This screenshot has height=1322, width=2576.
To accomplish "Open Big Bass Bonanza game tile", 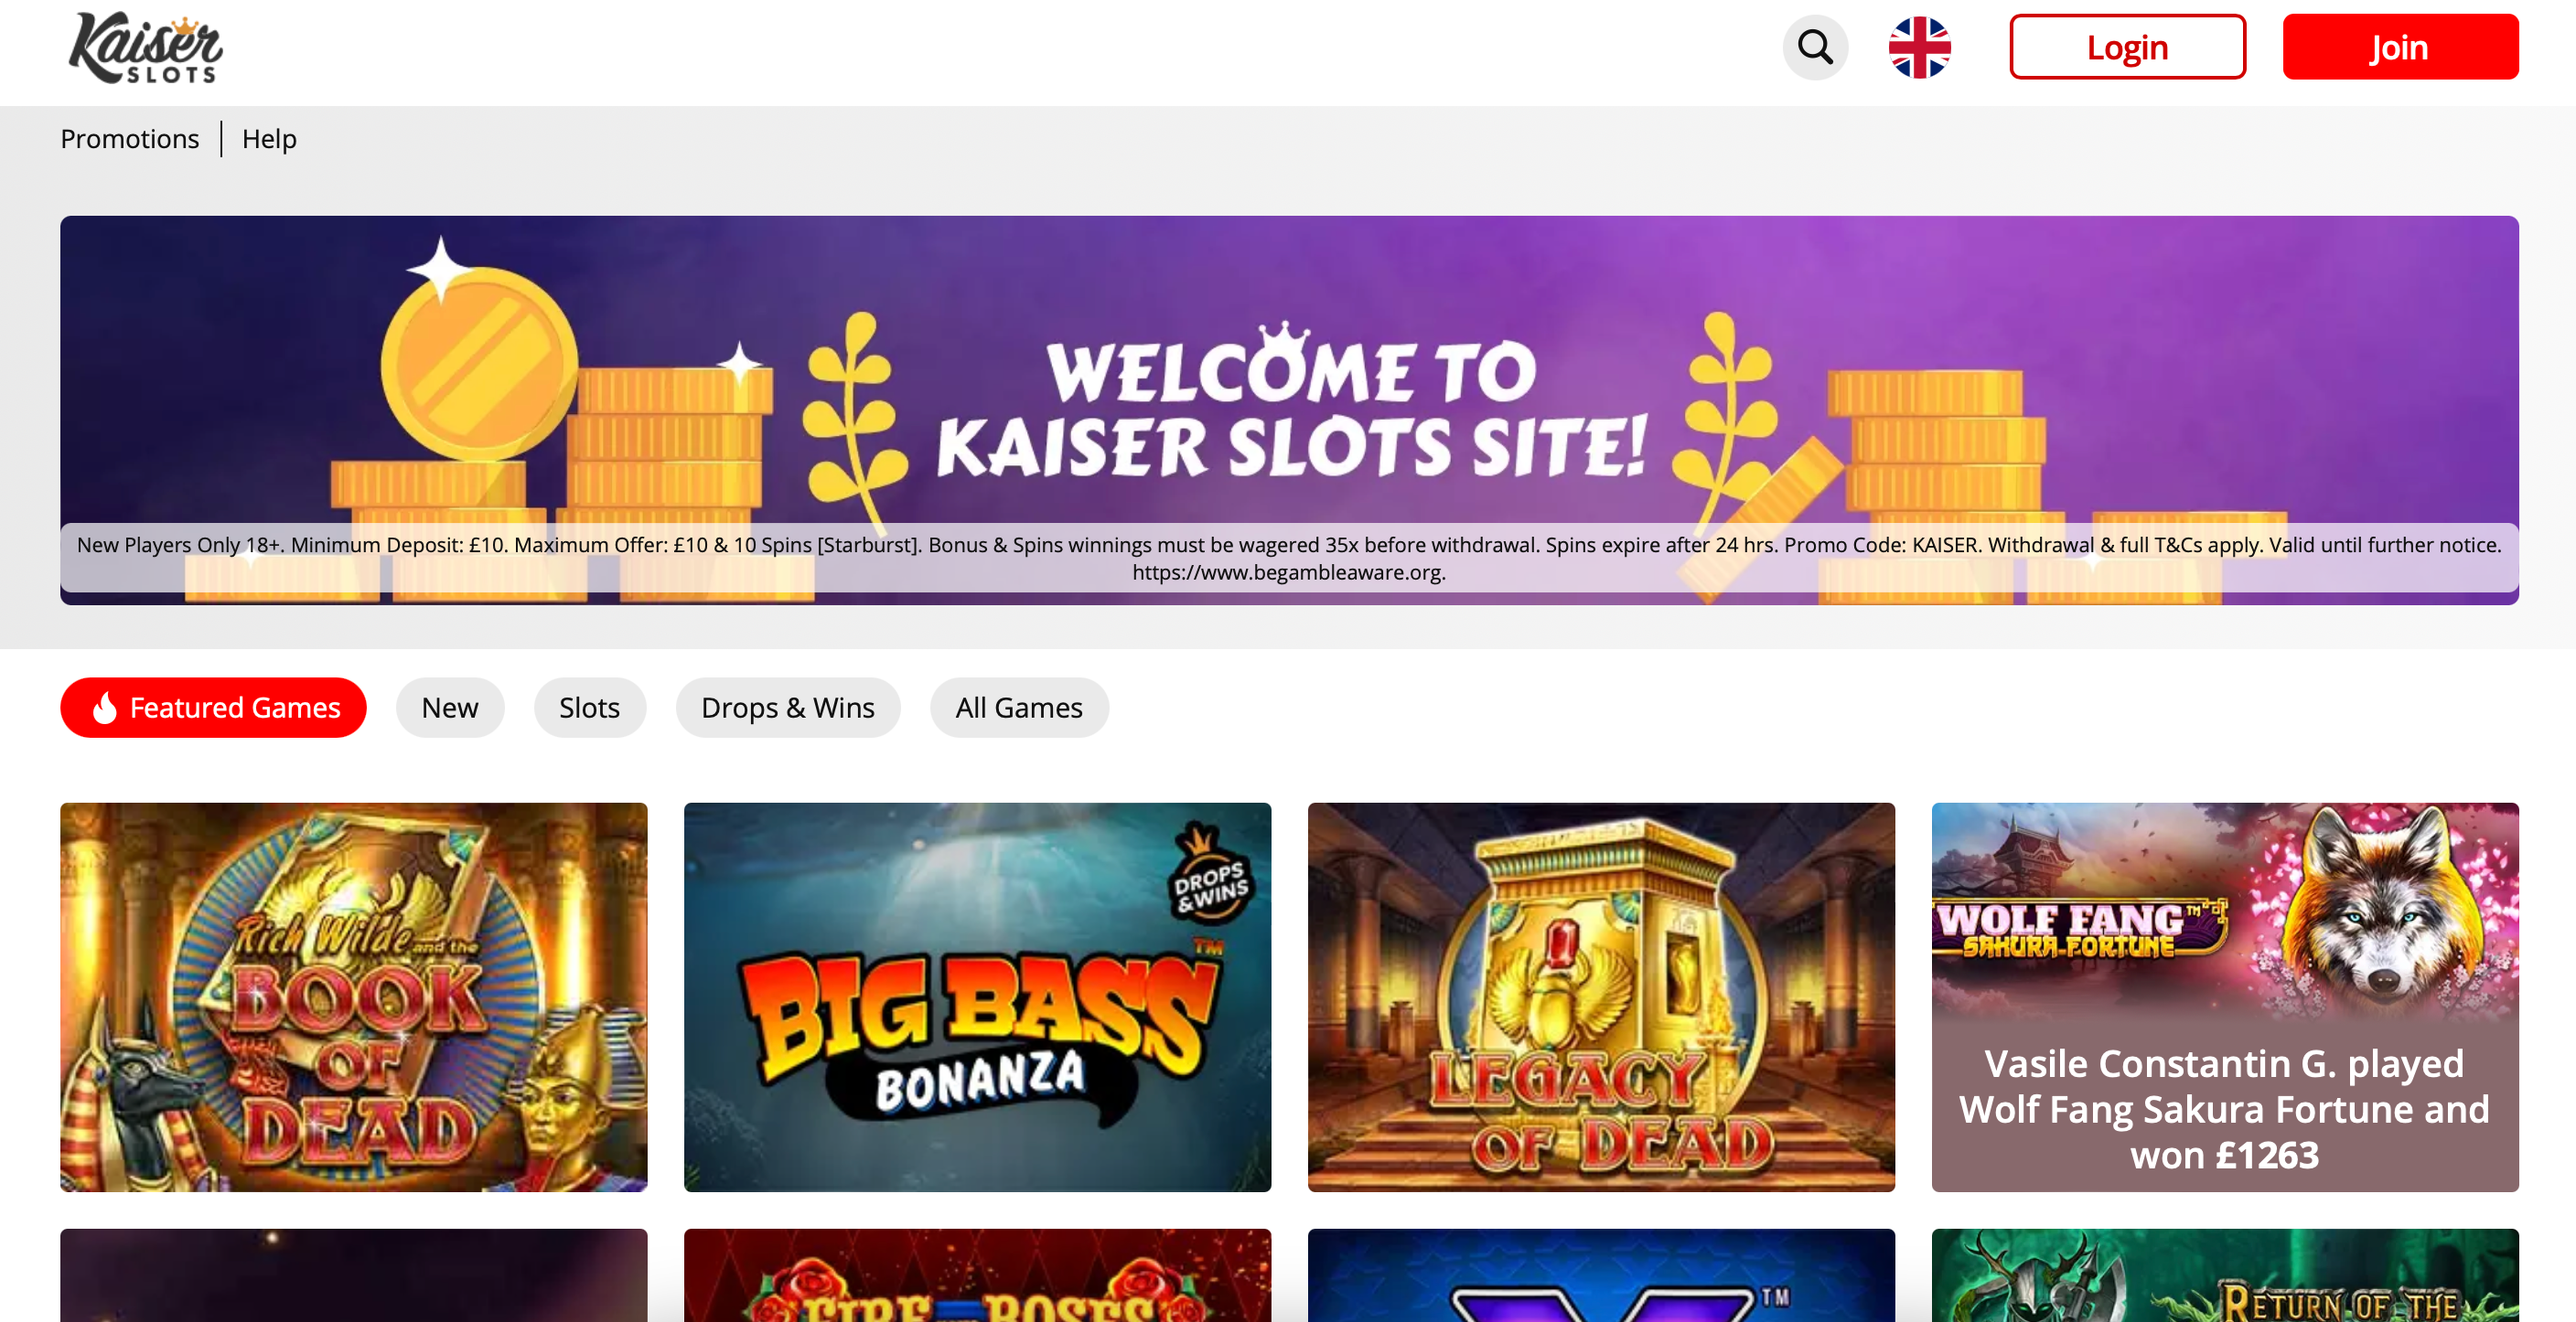I will 977,997.
